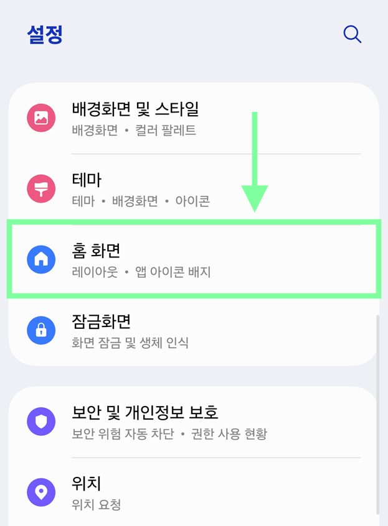
Task: Select the location pin icon beside 위치
Action: 41,491
